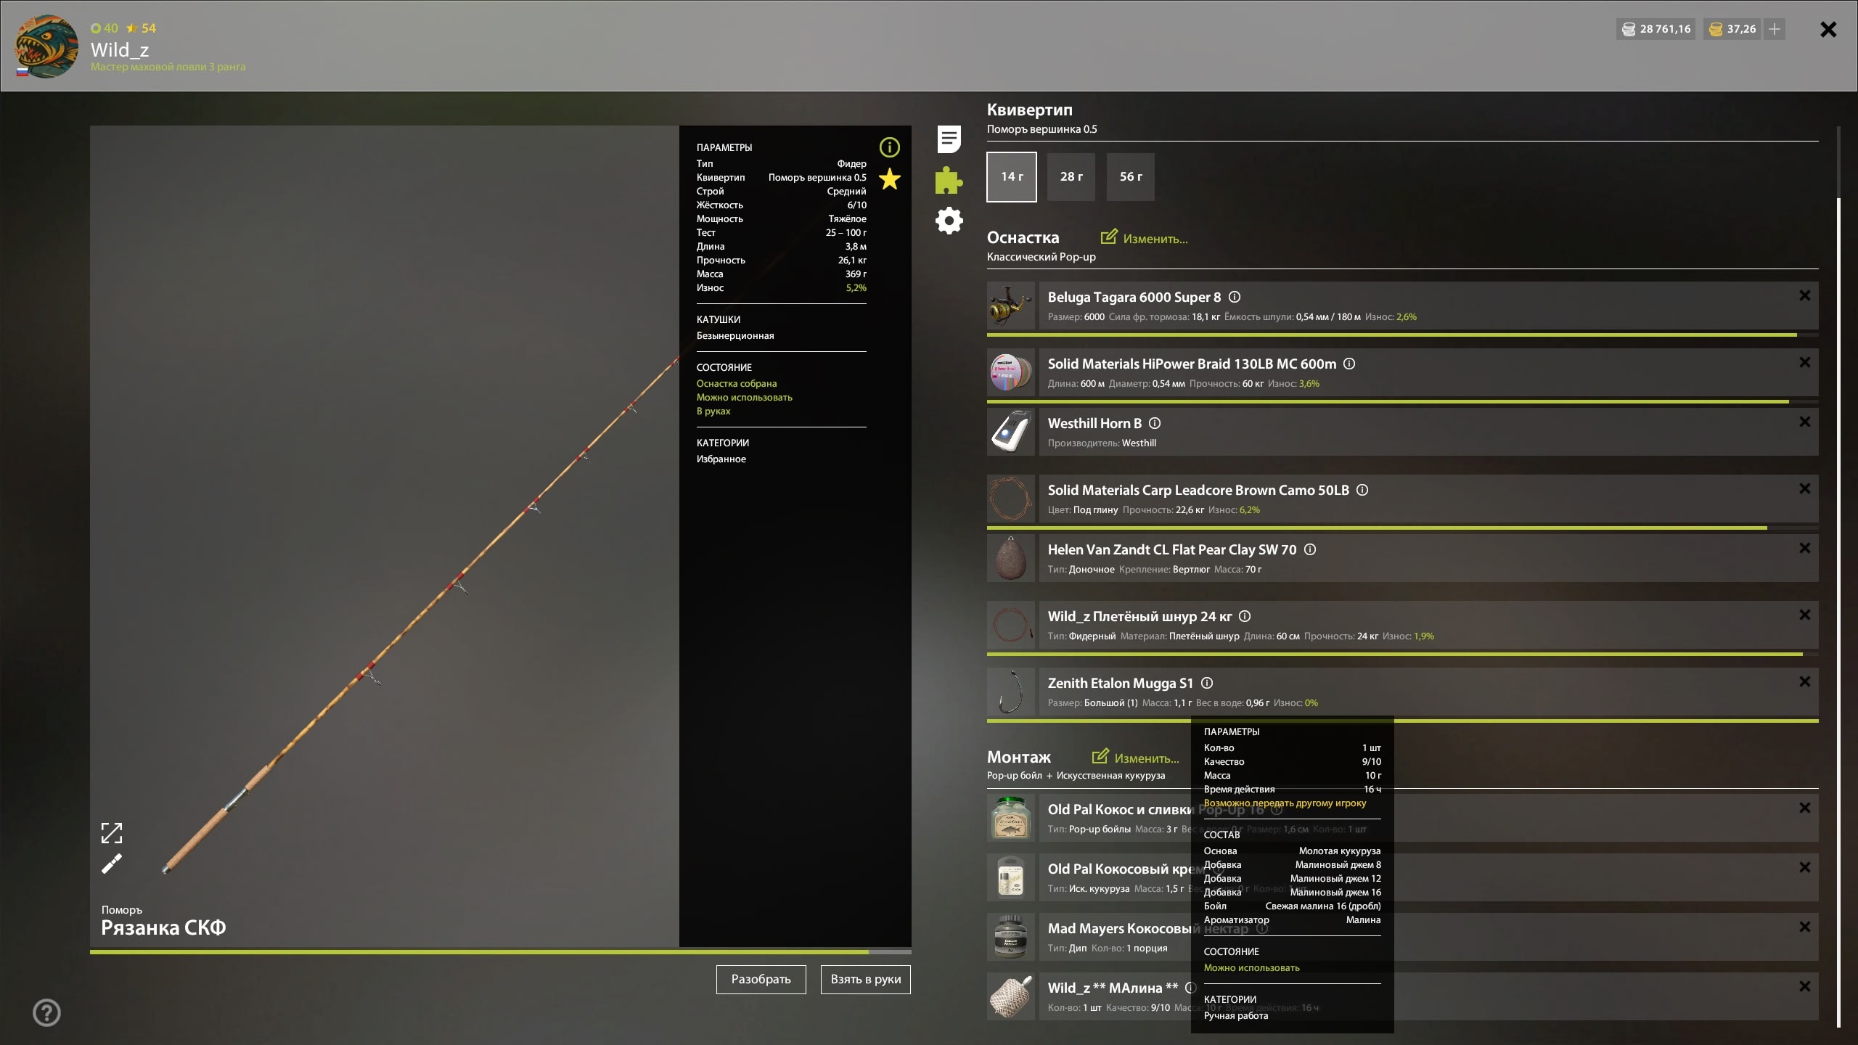Remove Wild_z МАлина groundbait
Image resolution: width=1858 pixels, height=1045 pixels.
click(1804, 986)
